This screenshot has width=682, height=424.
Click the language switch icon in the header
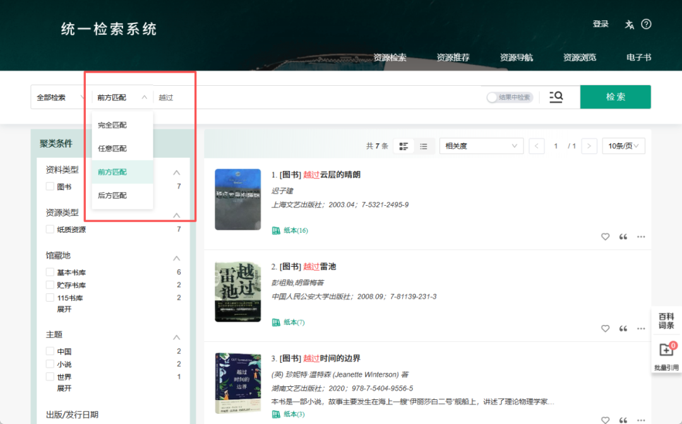tap(629, 24)
